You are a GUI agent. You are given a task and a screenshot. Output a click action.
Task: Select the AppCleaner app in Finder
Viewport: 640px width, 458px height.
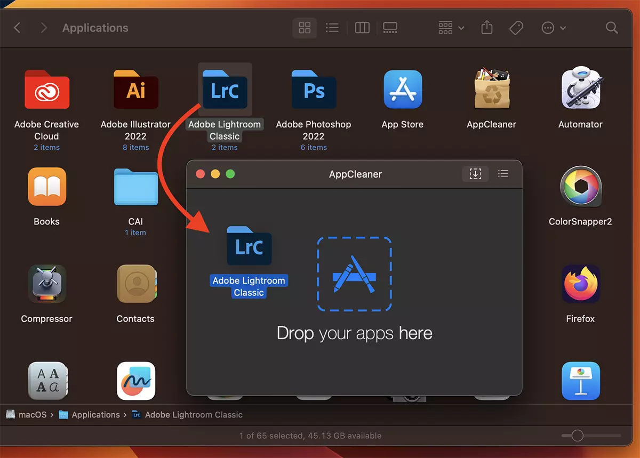click(x=491, y=90)
